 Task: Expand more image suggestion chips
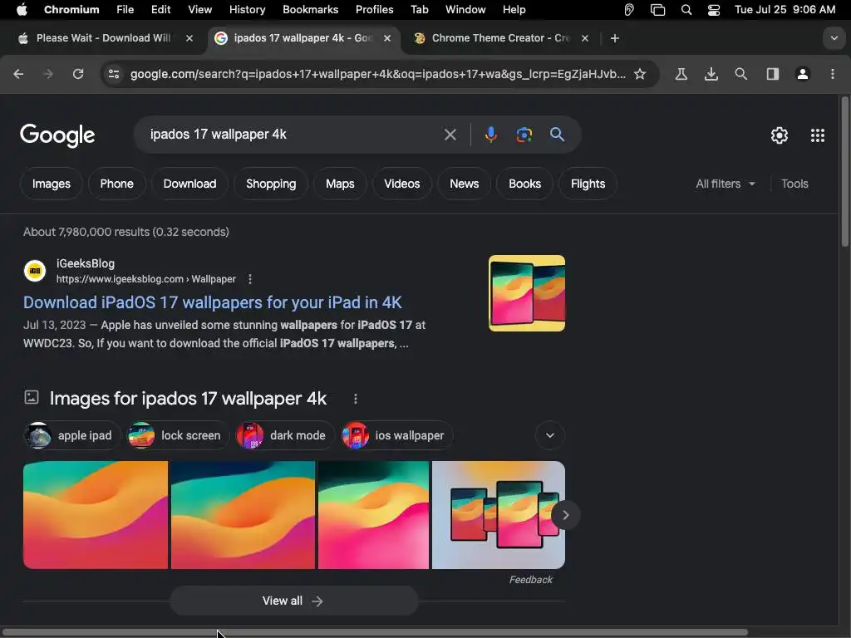click(x=550, y=435)
